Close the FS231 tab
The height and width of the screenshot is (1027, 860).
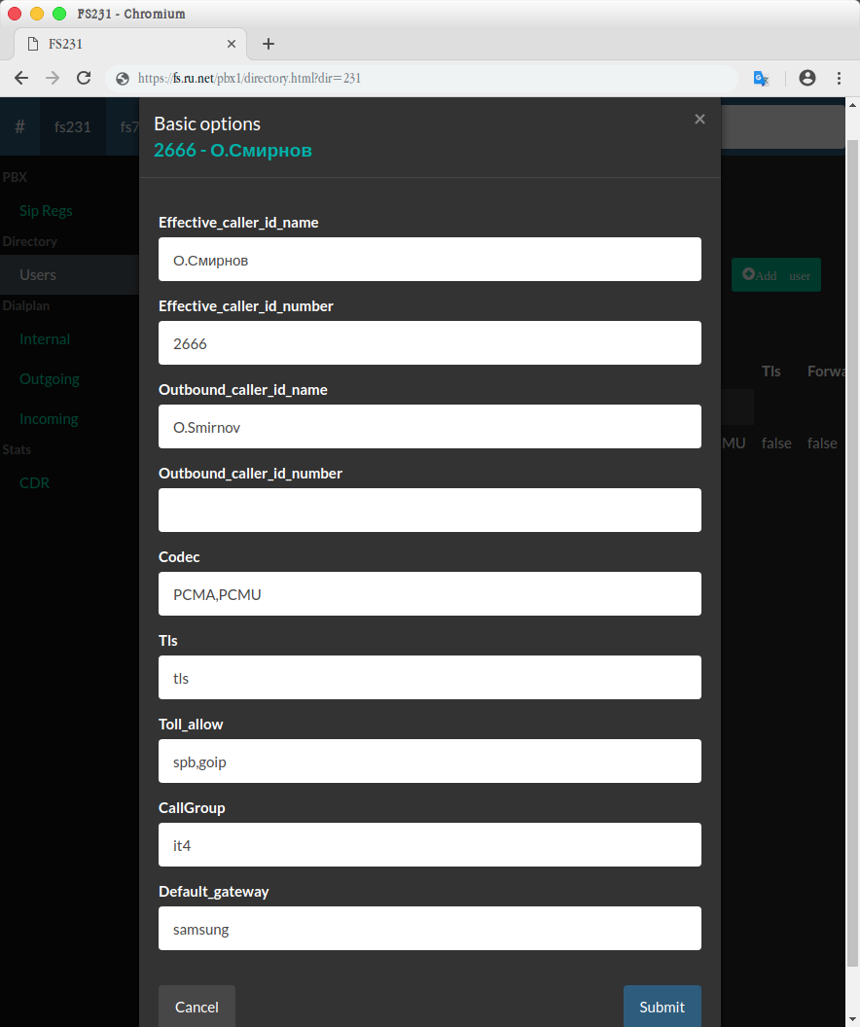coord(232,44)
